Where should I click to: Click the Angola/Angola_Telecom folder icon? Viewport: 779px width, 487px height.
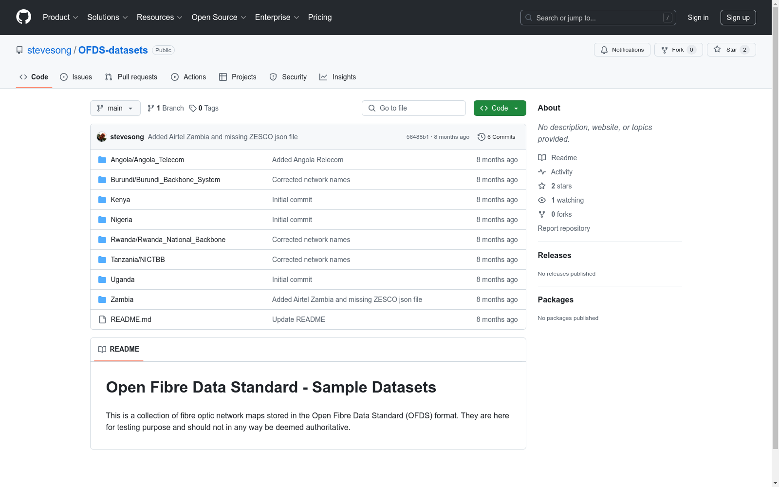(x=102, y=160)
